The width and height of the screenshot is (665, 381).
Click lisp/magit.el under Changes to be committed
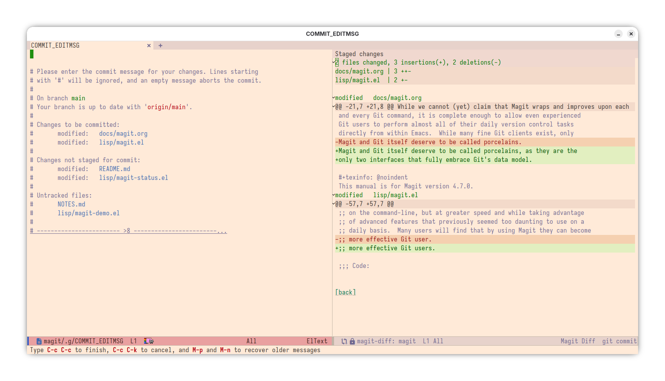coord(121,142)
